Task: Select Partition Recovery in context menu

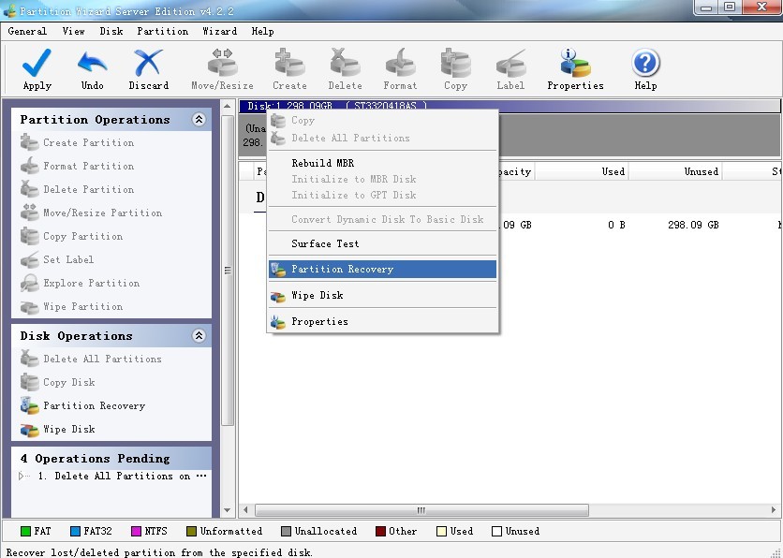Action: pos(382,269)
